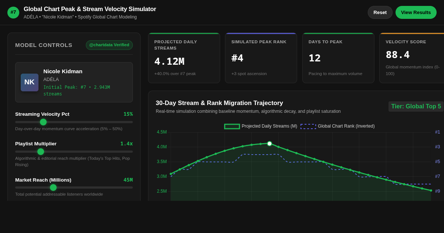The width and height of the screenshot is (444, 233).
Task: Select the Days to Peak card
Action: [x=338, y=58]
